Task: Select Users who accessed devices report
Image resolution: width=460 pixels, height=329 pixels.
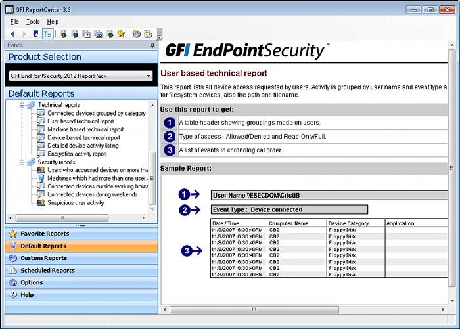Action: (98, 170)
